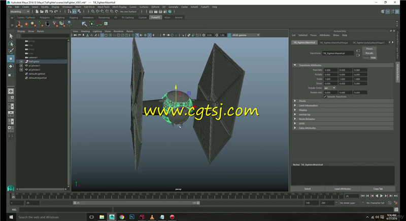
Task: Open Photoshop from Windows taskbar
Action: [x=132, y=217]
